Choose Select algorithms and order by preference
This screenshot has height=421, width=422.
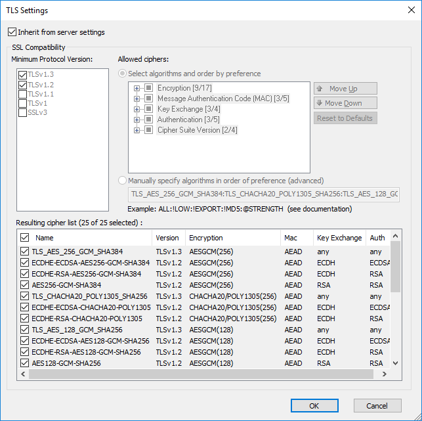(122, 74)
